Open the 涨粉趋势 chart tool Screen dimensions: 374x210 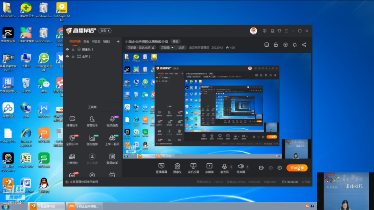click(92, 140)
